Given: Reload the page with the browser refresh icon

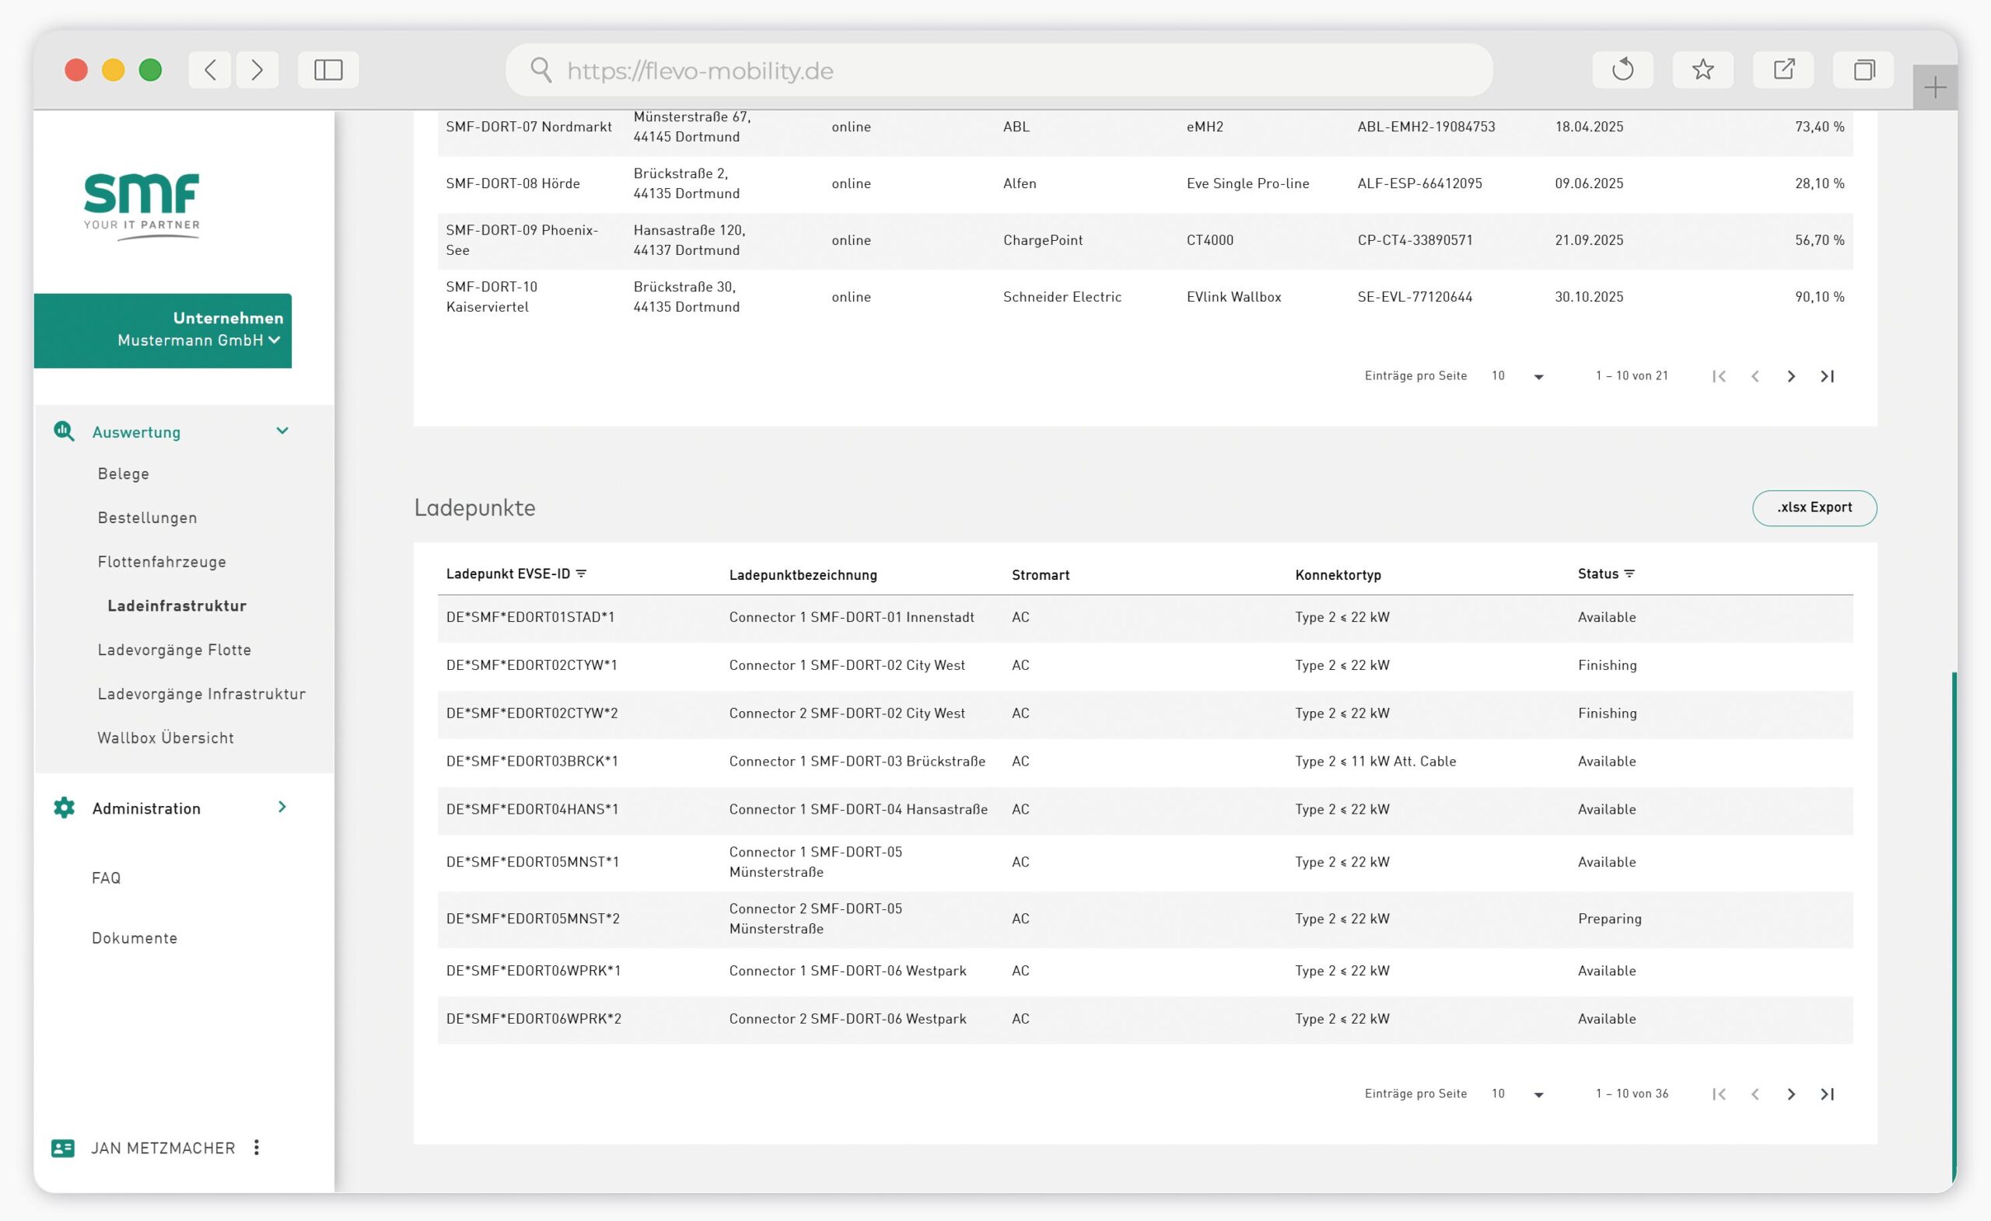Looking at the screenshot, I should coord(1623,69).
